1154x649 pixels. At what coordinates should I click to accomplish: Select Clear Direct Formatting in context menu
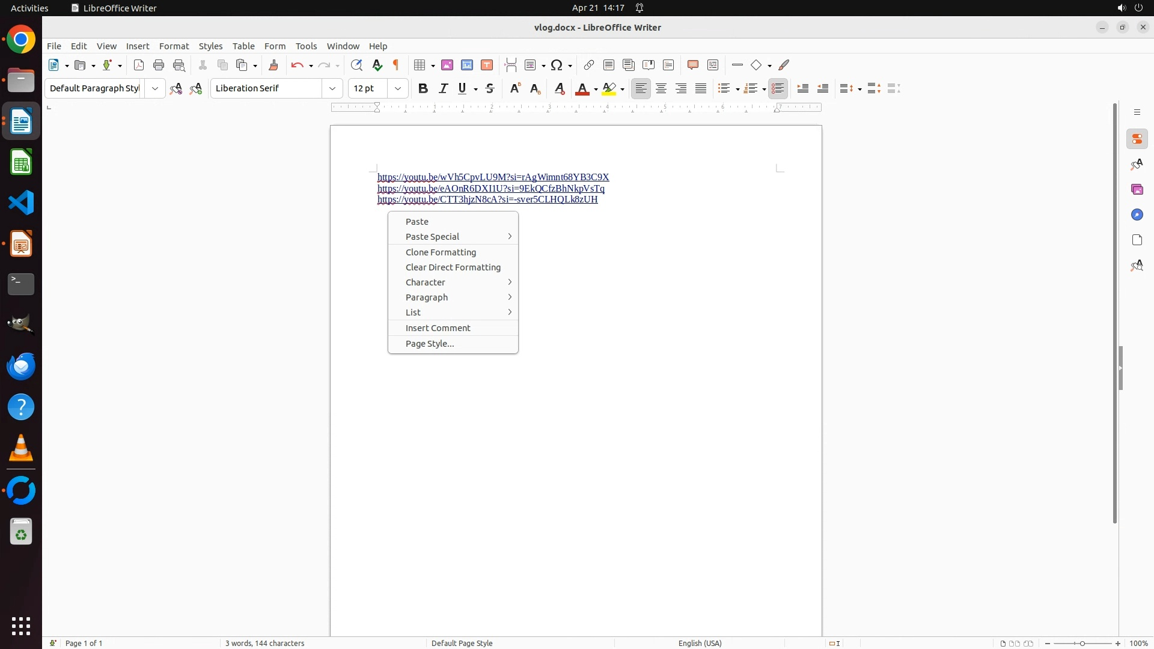coord(453,267)
